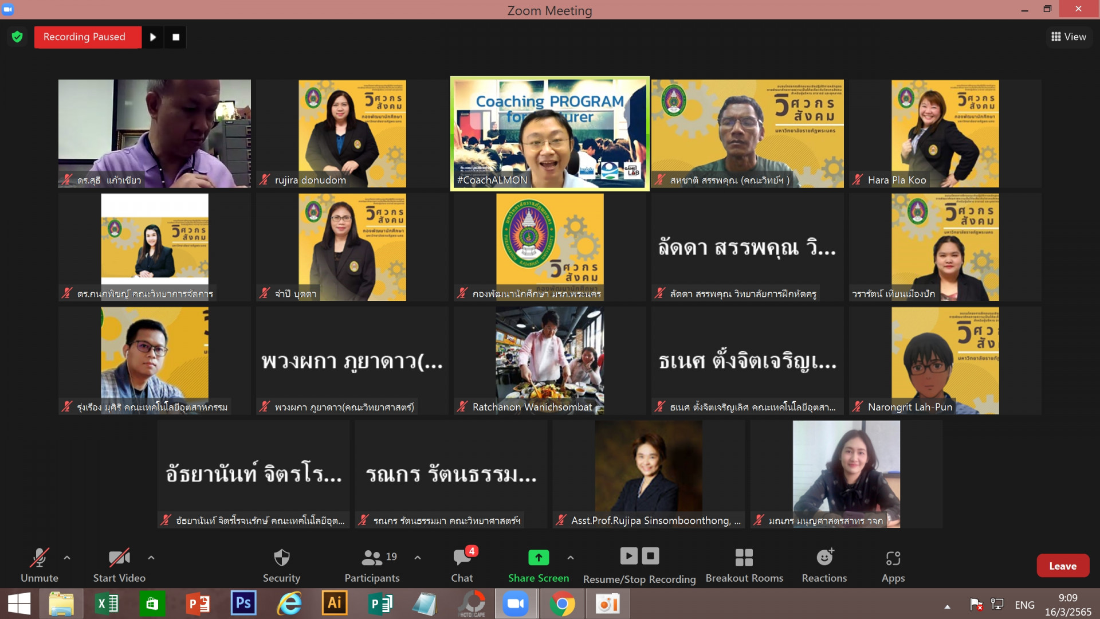Select the จำปี บุตดา video tile
The image size is (1100, 619).
(352, 247)
